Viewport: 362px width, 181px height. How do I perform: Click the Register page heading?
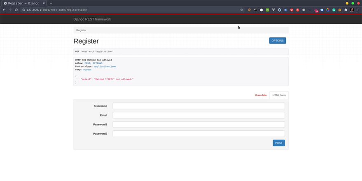click(x=86, y=41)
